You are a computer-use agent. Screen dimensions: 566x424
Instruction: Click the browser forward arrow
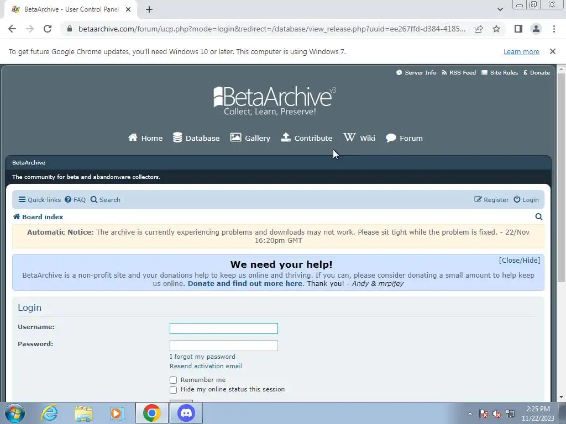(x=30, y=29)
